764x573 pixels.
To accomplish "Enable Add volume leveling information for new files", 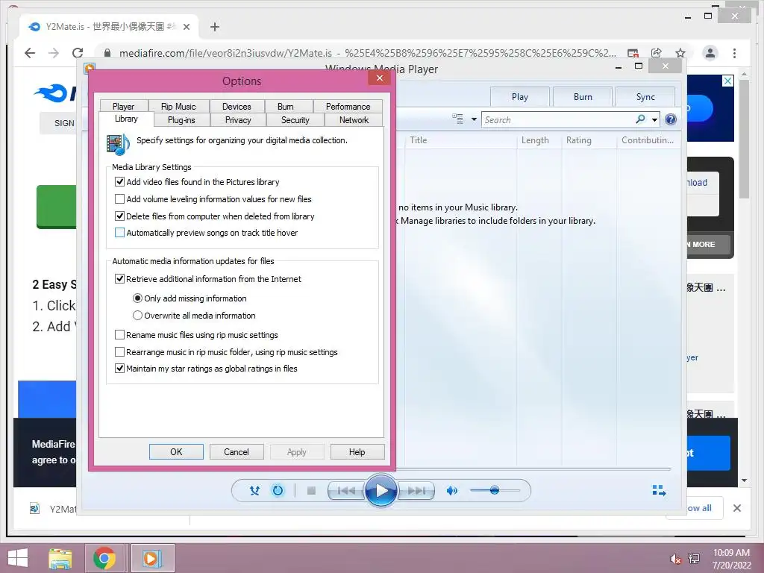I will point(120,198).
